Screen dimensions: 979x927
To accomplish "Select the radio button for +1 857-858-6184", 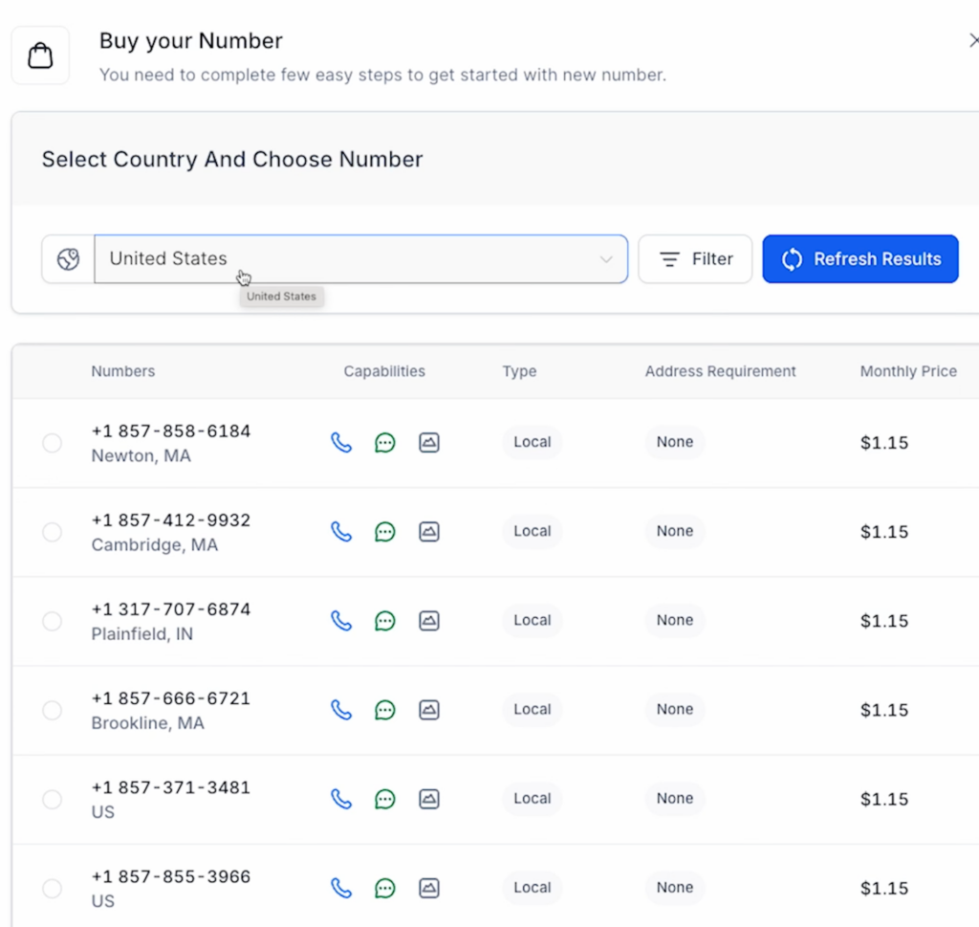I will (x=53, y=443).
